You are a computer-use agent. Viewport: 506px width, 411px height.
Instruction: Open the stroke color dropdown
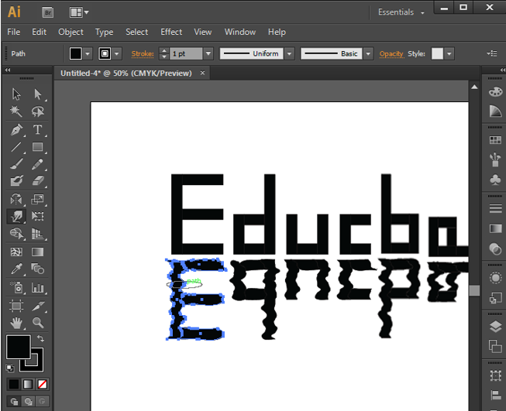click(117, 54)
